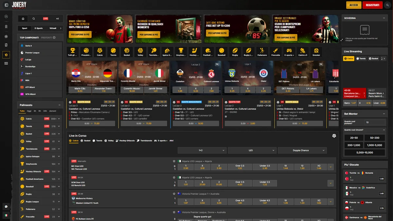Expand more markets for SCM Oran U20 match
The width and height of the screenshot is (393, 221).
click(x=330, y=183)
